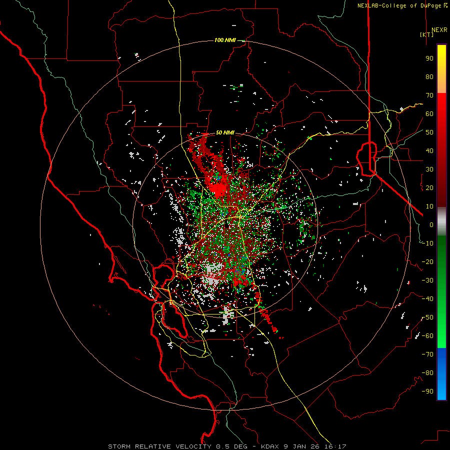Click the 10 value on the velocity scale
Image resolution: width=450 pixels, height=450 pixels.
(x=429, y=206)
